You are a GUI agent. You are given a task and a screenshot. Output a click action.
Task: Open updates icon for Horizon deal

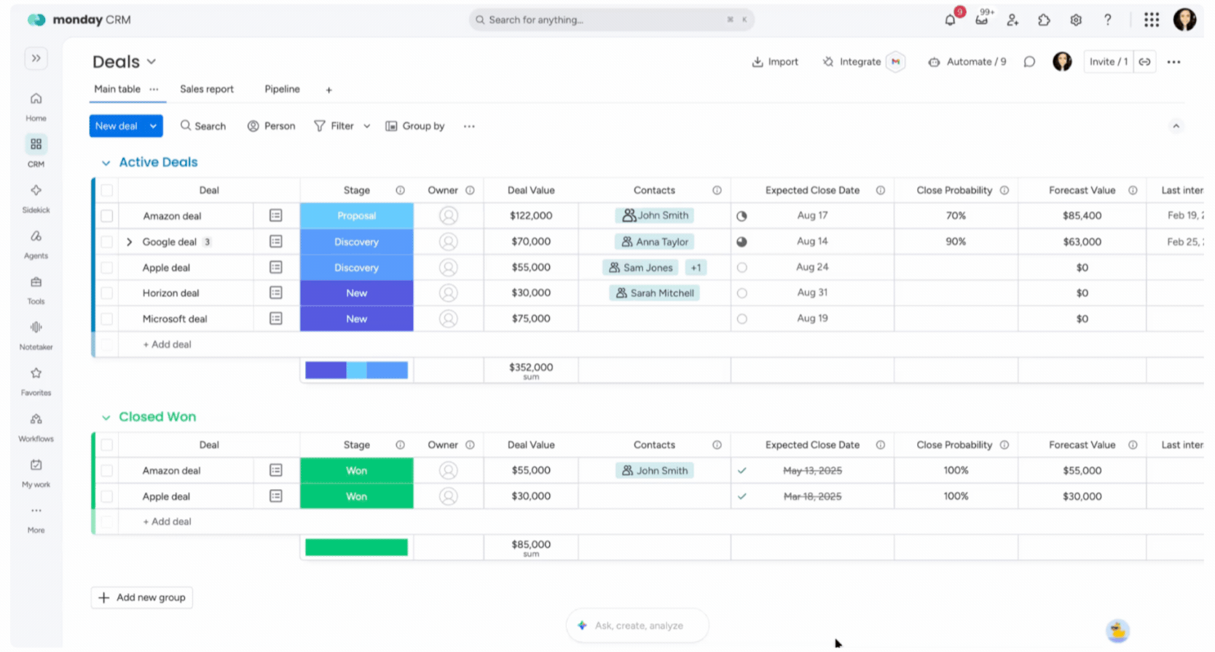[x=276, y=293]
